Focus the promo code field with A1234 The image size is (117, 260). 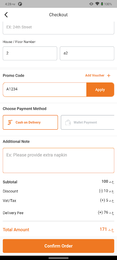point(45,90)
